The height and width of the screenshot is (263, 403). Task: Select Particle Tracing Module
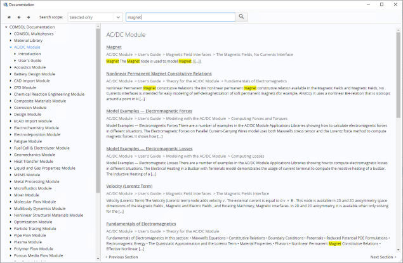coord(35,229)
